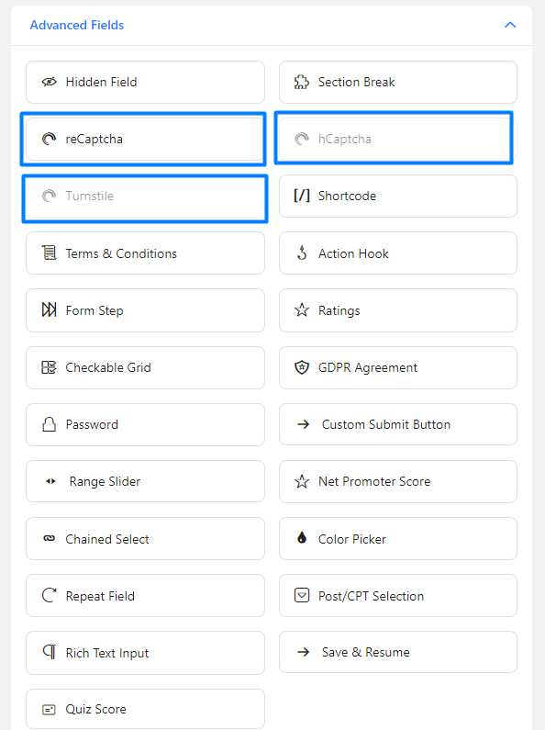
Task: Click the Color Picker droplet icon
Action: coord(302,538)
